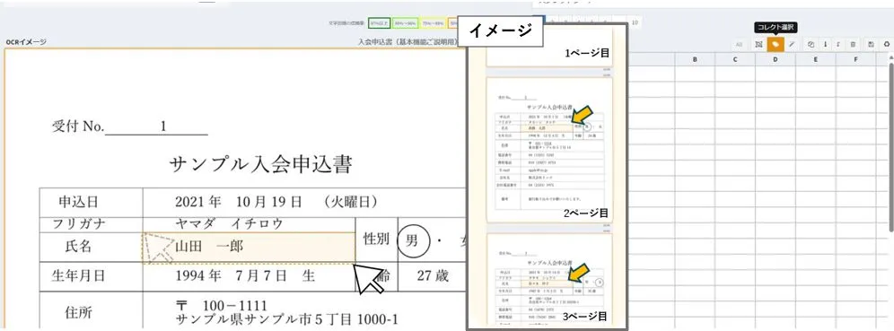
Task: Click the floppy disk save icon
Action: click(x=871, y=44)
